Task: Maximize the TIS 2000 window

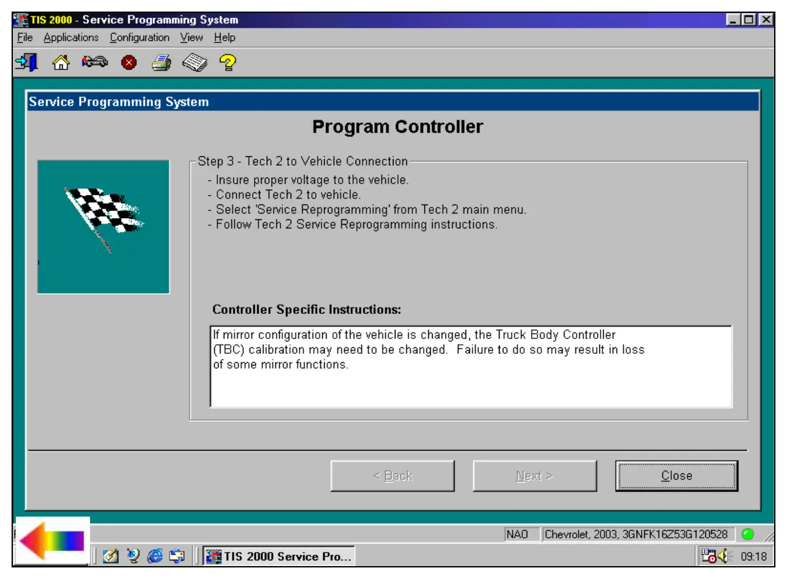Action: 749,20
